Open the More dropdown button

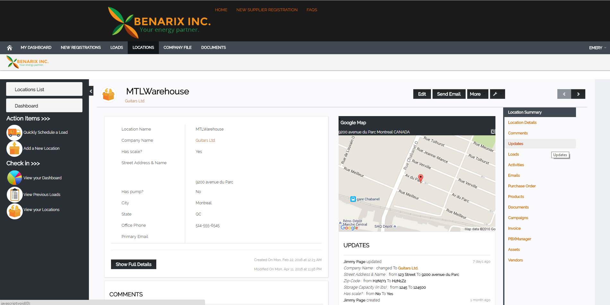pyautogui.click(x=477, y=94)
